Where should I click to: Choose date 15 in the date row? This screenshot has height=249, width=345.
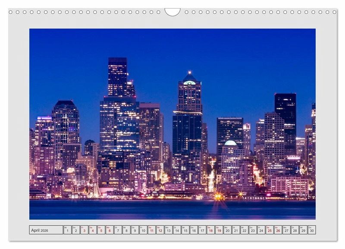[x=185, y=230]
